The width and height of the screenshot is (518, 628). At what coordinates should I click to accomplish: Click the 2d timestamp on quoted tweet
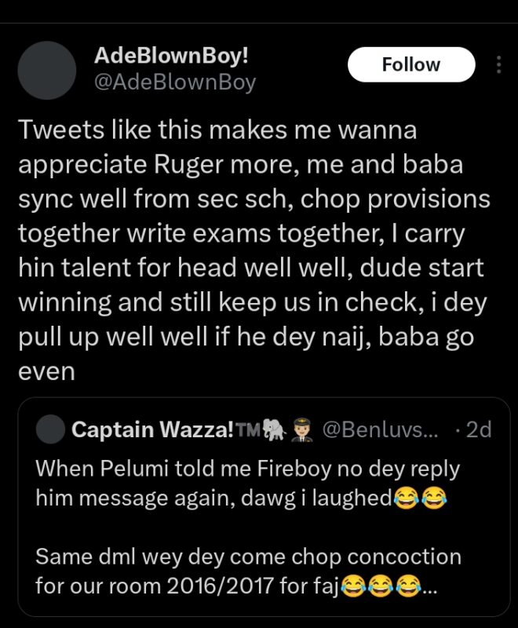pyautogui.click(x=477, y=429)
